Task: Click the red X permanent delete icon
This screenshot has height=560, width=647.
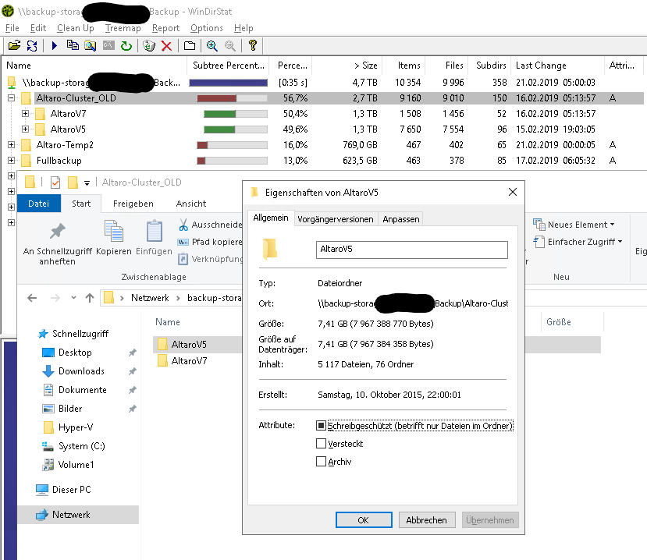Action: 167,45
